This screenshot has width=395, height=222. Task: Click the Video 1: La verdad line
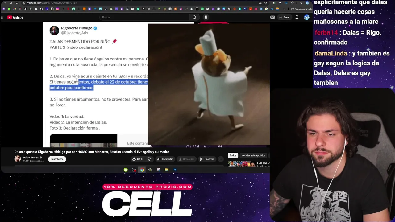(x=67, y=117)
